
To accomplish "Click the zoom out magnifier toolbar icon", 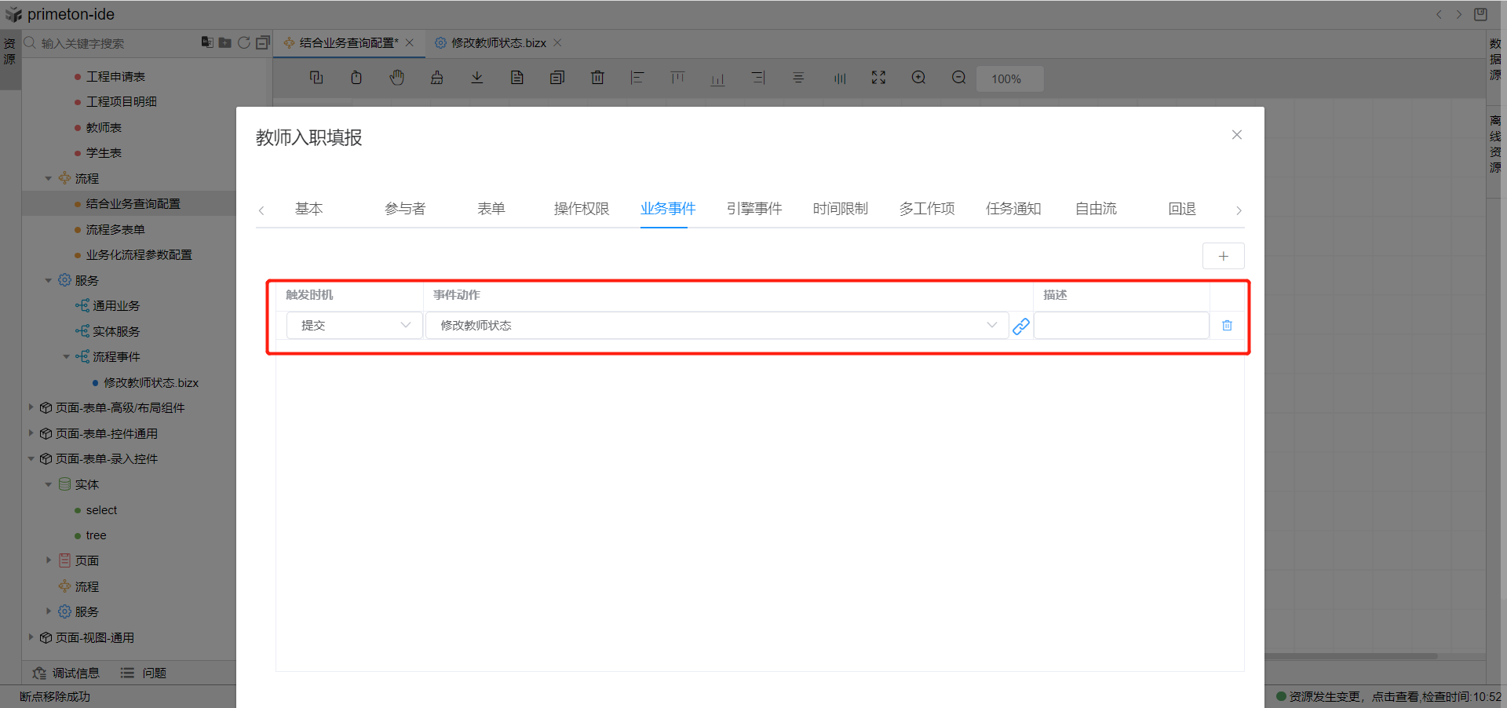I will point(958,78).
